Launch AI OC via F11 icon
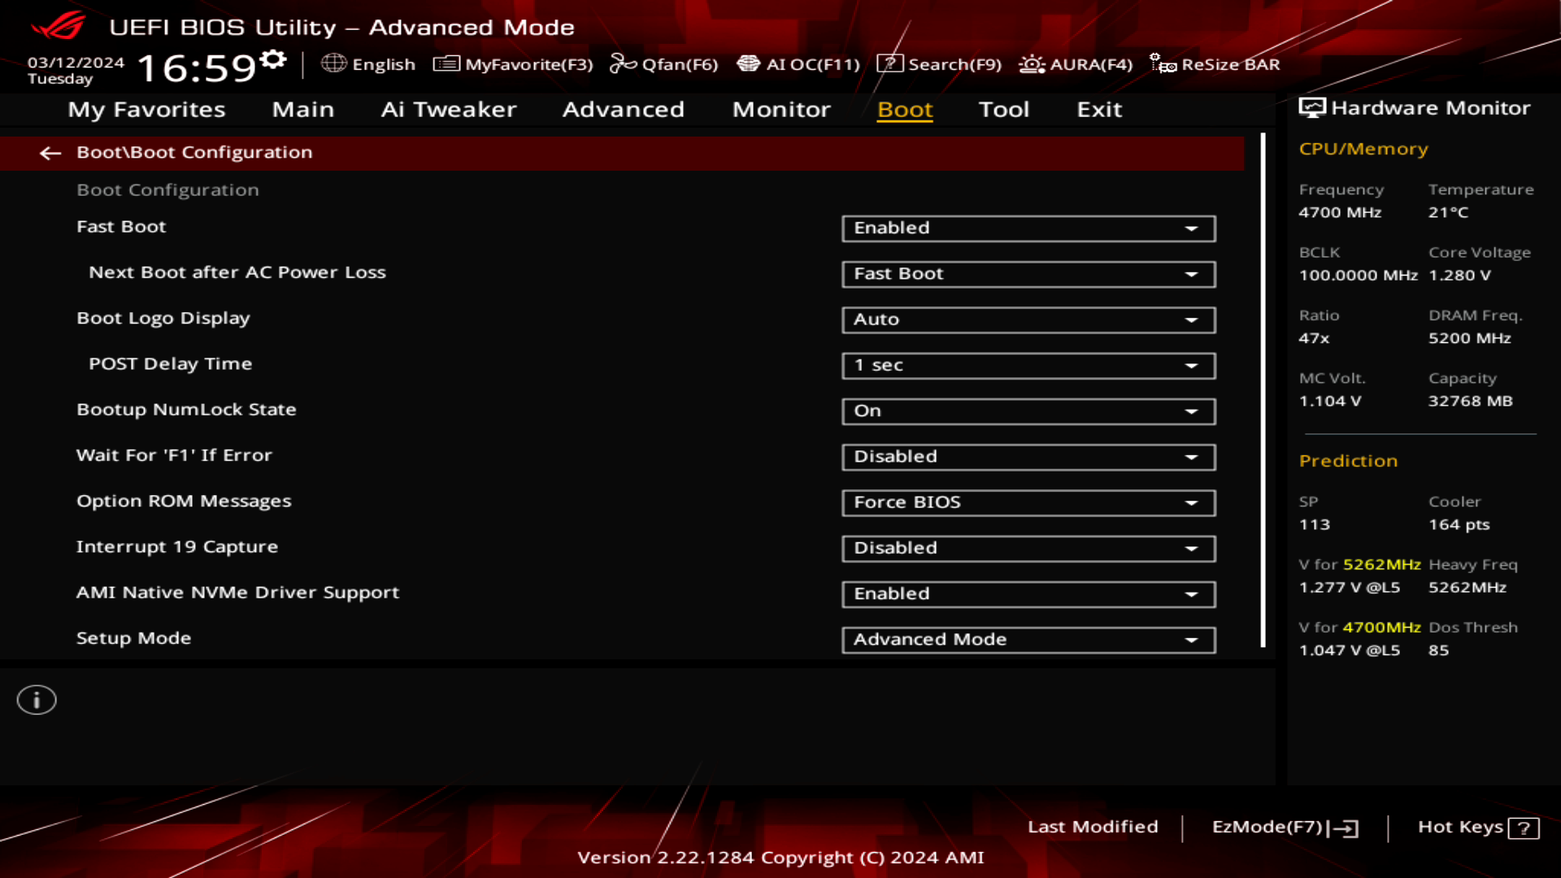Screen dimensions: 1561x878 (798, 64)
